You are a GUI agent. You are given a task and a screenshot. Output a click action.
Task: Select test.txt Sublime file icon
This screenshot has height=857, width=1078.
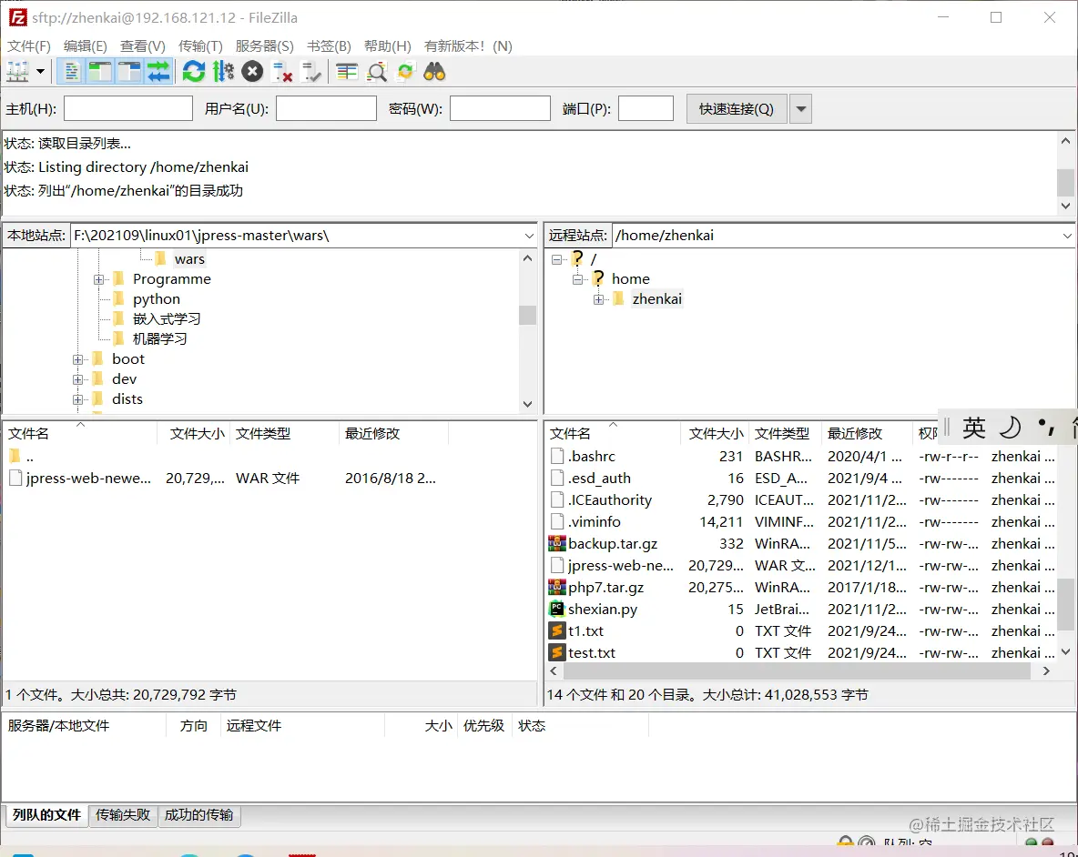[x=557, y=652]
